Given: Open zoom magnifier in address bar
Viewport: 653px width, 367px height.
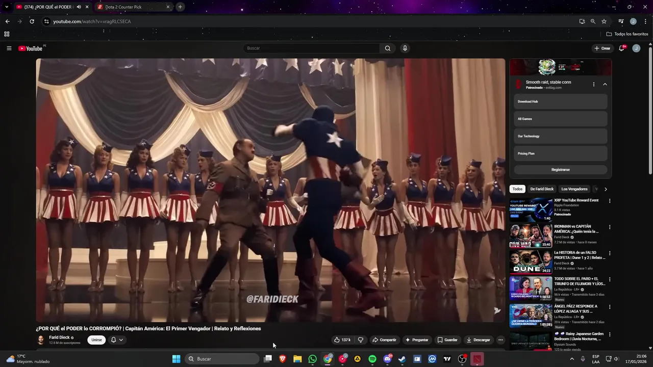Looking at the screenshot, I should [x=593, y=21].
